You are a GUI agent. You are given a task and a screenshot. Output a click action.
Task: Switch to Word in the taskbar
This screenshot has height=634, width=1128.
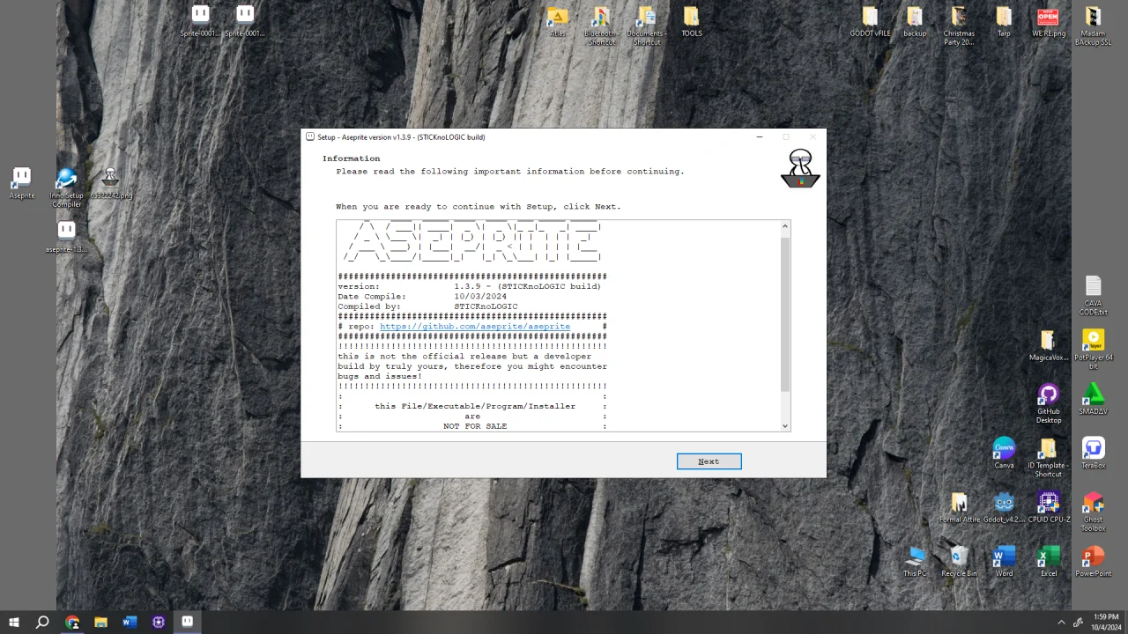coord(130,622)
